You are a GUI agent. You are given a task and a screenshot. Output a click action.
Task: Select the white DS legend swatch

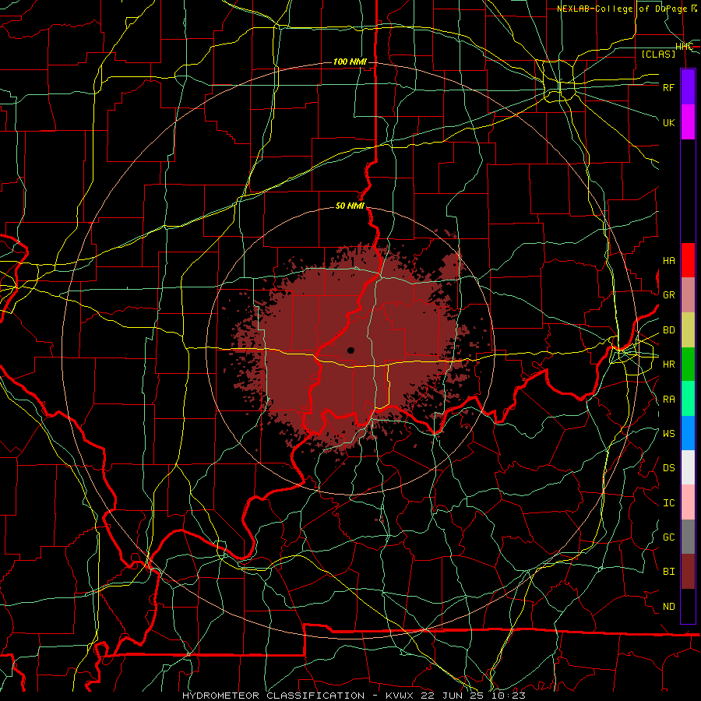(688, 467)
